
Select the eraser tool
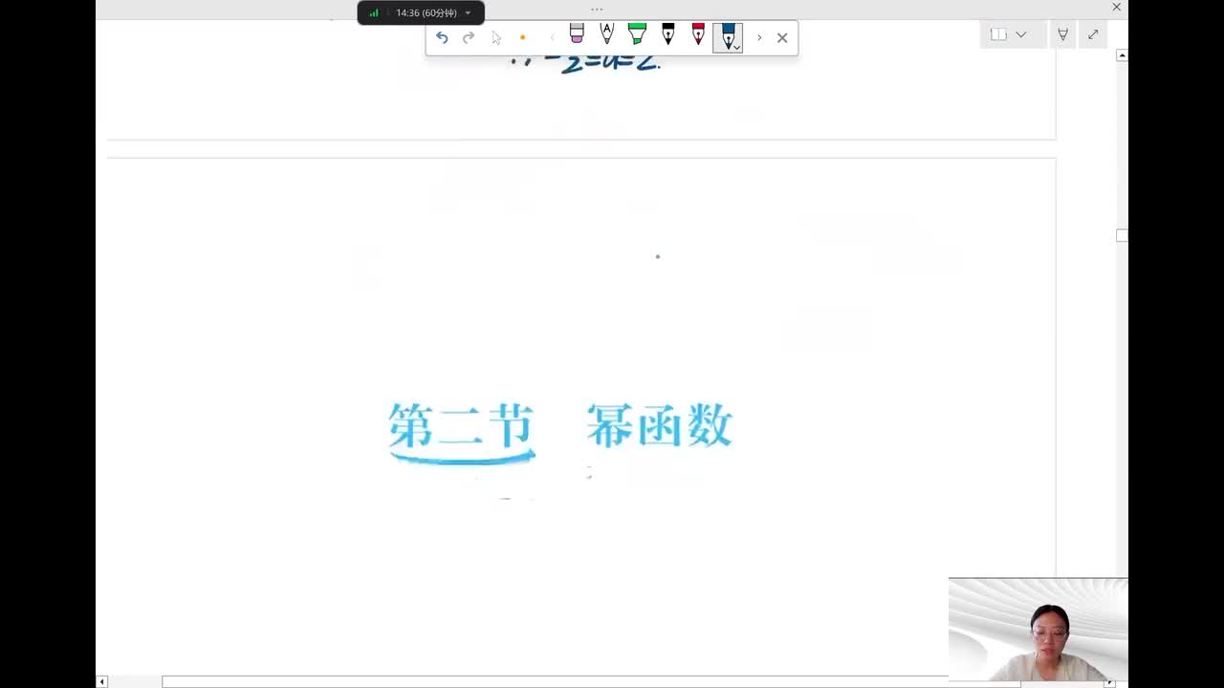coord(577,34)
